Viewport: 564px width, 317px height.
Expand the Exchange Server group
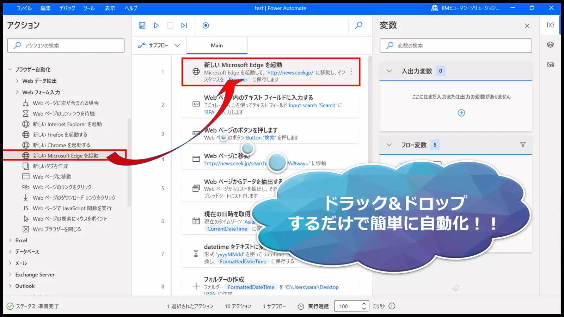(x=10, y=274)
